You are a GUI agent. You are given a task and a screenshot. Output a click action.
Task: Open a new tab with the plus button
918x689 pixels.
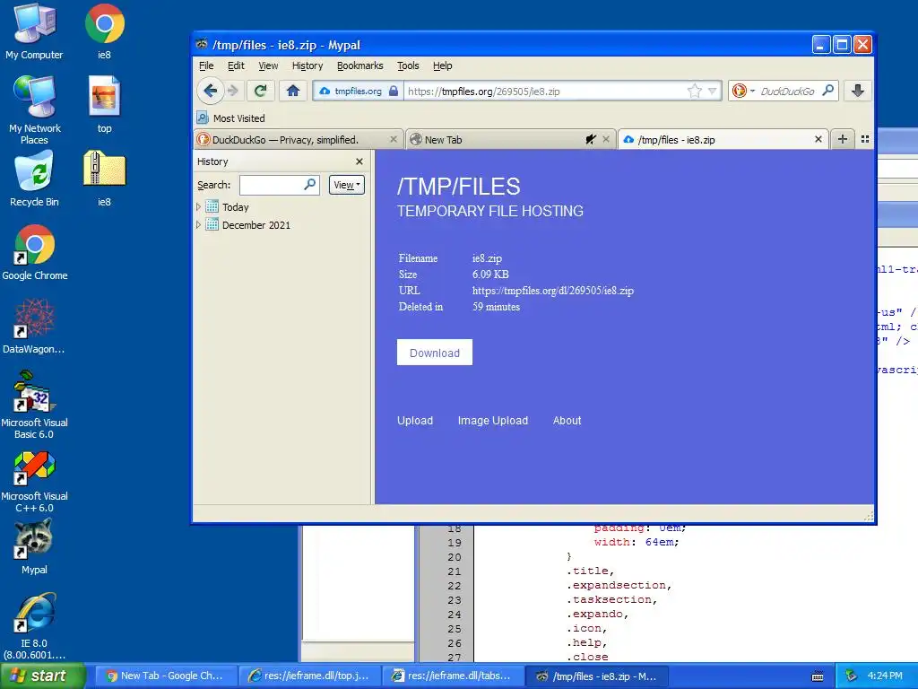pyautogui.click(x=843, y=139)
